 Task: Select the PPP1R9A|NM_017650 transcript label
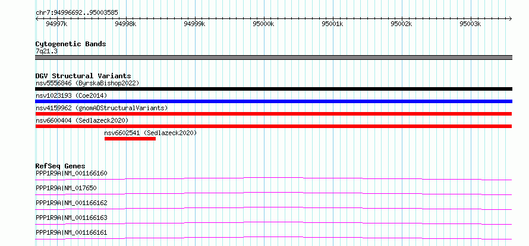(66, 188)
